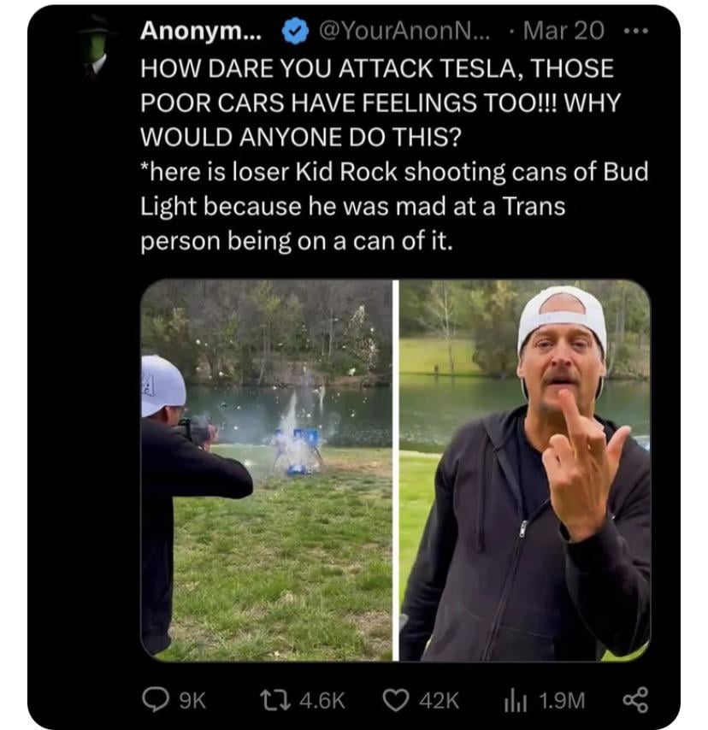This screenshot has width=708, height=730.
Task: Open the left photo of cans being shot
Action: pos(266,470)
